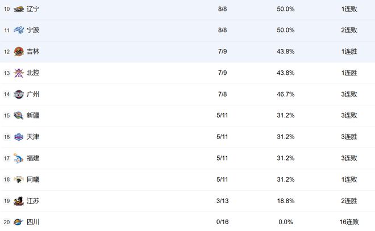Click the Beikong (北控) team logo

click(19, 73)
